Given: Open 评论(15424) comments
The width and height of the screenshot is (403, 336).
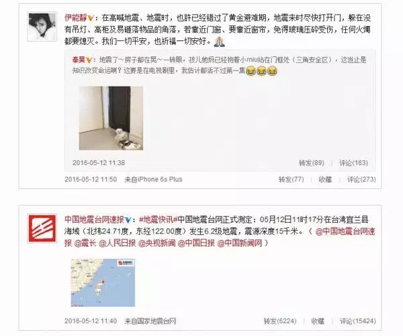Looking at the screenshot, I should click(358, 321).
